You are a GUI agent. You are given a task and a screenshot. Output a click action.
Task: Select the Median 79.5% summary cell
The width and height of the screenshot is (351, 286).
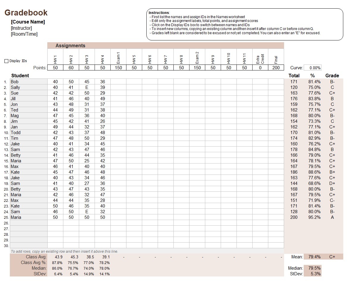(x=313, y=268)
